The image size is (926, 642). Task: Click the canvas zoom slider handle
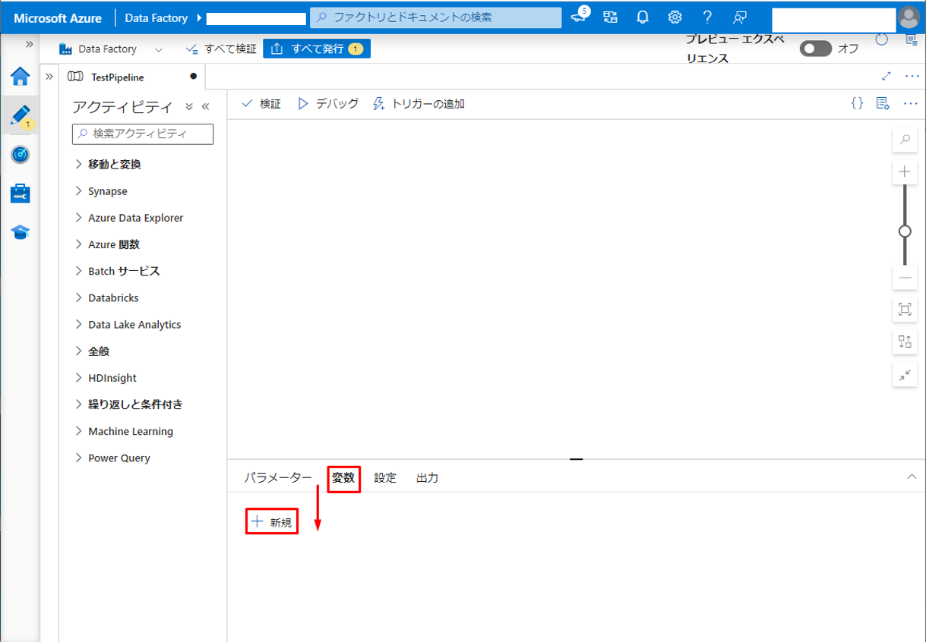tap(905, 231)
